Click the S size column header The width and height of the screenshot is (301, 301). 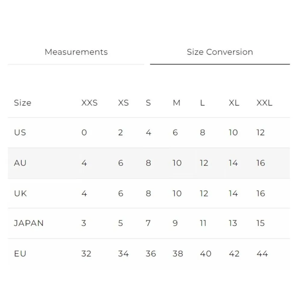(x=148, y=103)
